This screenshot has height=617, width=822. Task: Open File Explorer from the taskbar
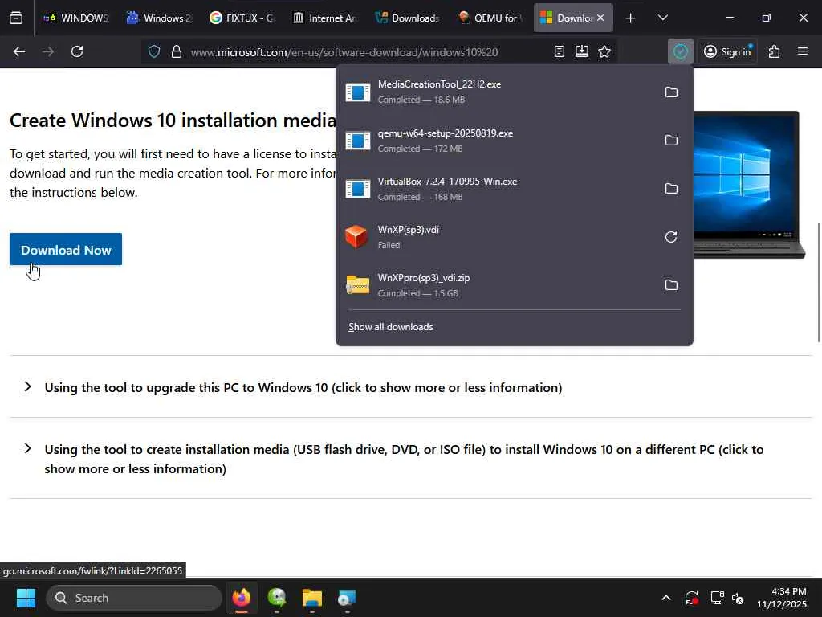(x=312, y=598)
